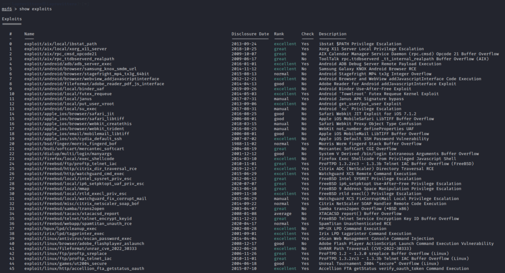Viewport: 505px width, 273px height.
Task: Click 'UnRAR Path Traversal (CVE-2022-30333)' description
Action: point(365,248)
